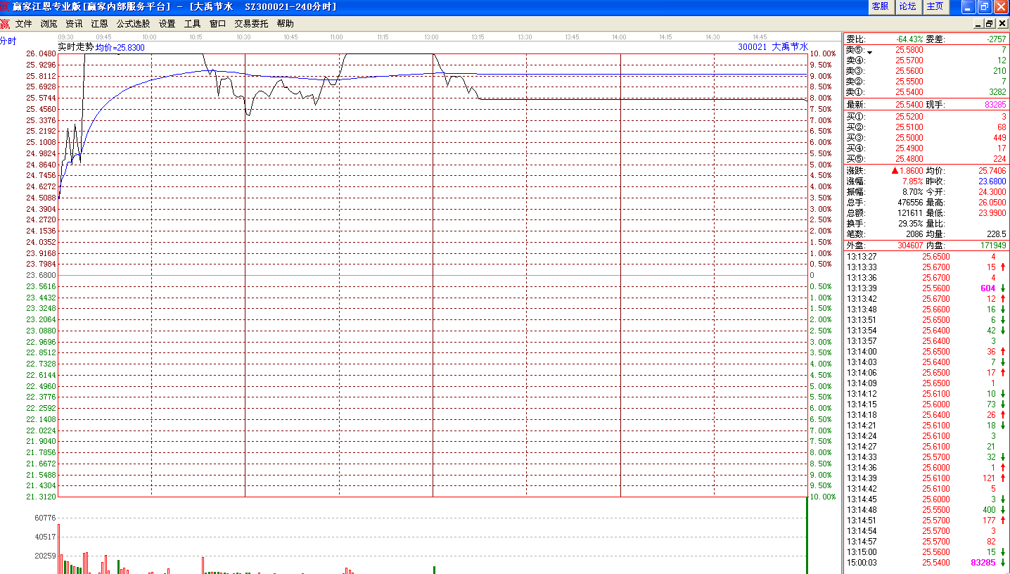The width and height of the screenshot is (1010, 574).
Task: Click the 10:30 time marker on axis
Action: coord(243,37)
